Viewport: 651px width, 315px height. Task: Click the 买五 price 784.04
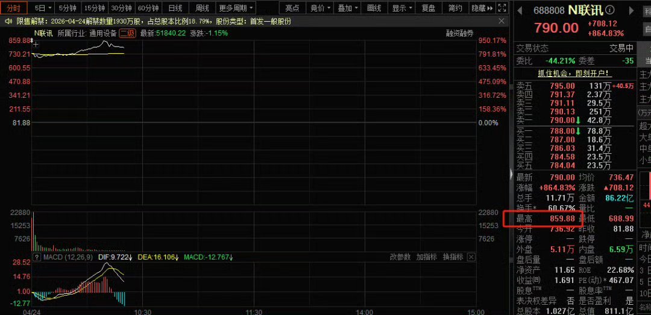pyautogui.click(x=562, y=165)
